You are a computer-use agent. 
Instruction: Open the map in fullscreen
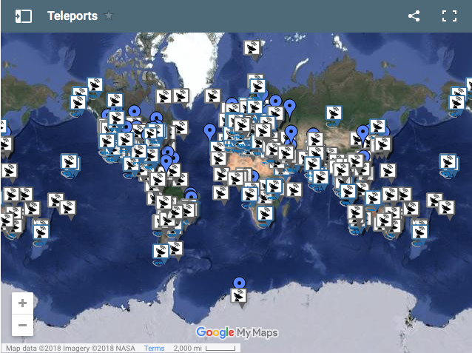pyautogui.click(x=449, y=16)
